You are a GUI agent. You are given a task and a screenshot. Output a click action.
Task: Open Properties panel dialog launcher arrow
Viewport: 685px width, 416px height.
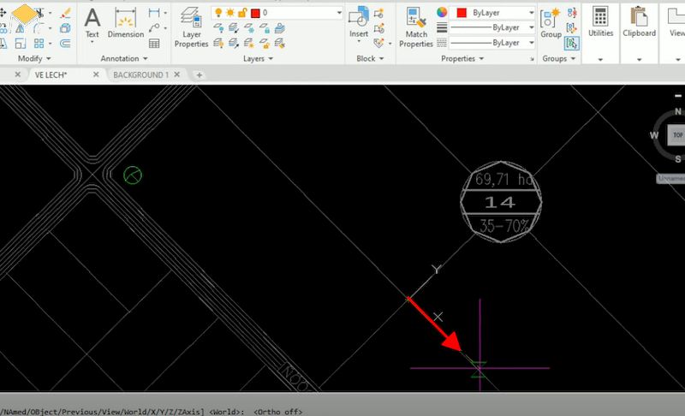click(532, 59)
